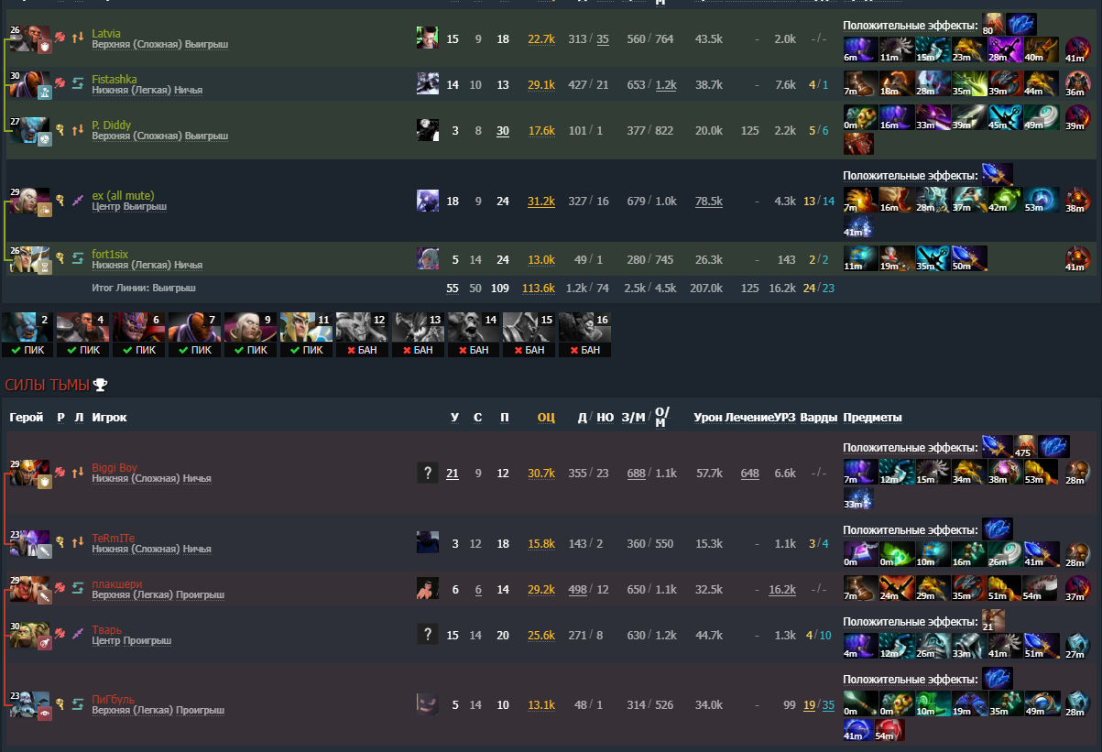Screen dimensions: 1102x752
Task: Click the trophy icon beside СИЛЫ ТЬМЫ
Action: [101, 385]
